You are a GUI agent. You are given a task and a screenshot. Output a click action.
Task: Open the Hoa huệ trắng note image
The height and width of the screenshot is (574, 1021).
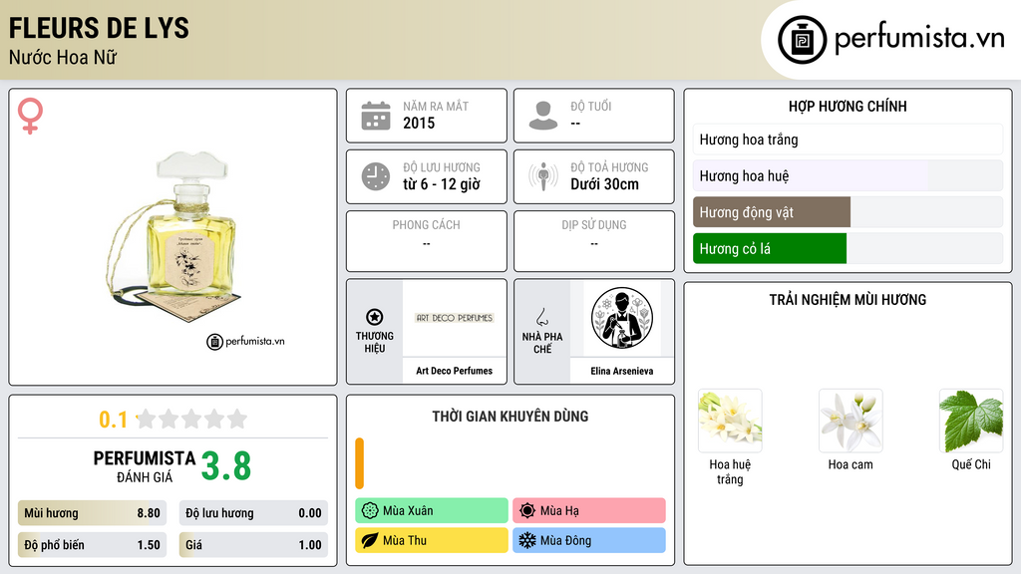tap(730, 421)
